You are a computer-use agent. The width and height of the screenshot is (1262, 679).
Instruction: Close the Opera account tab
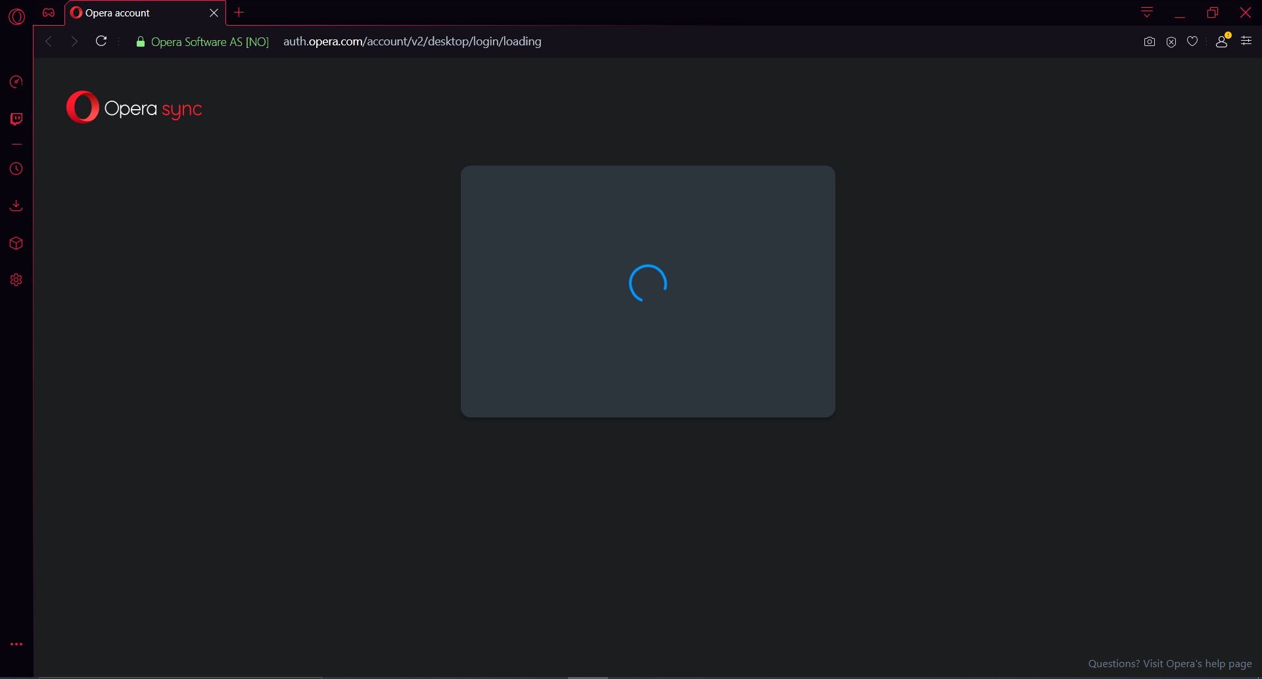(214, 13)
